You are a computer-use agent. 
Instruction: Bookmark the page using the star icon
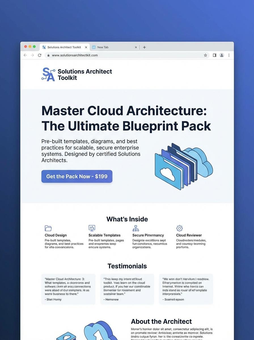tap(205, 55)
